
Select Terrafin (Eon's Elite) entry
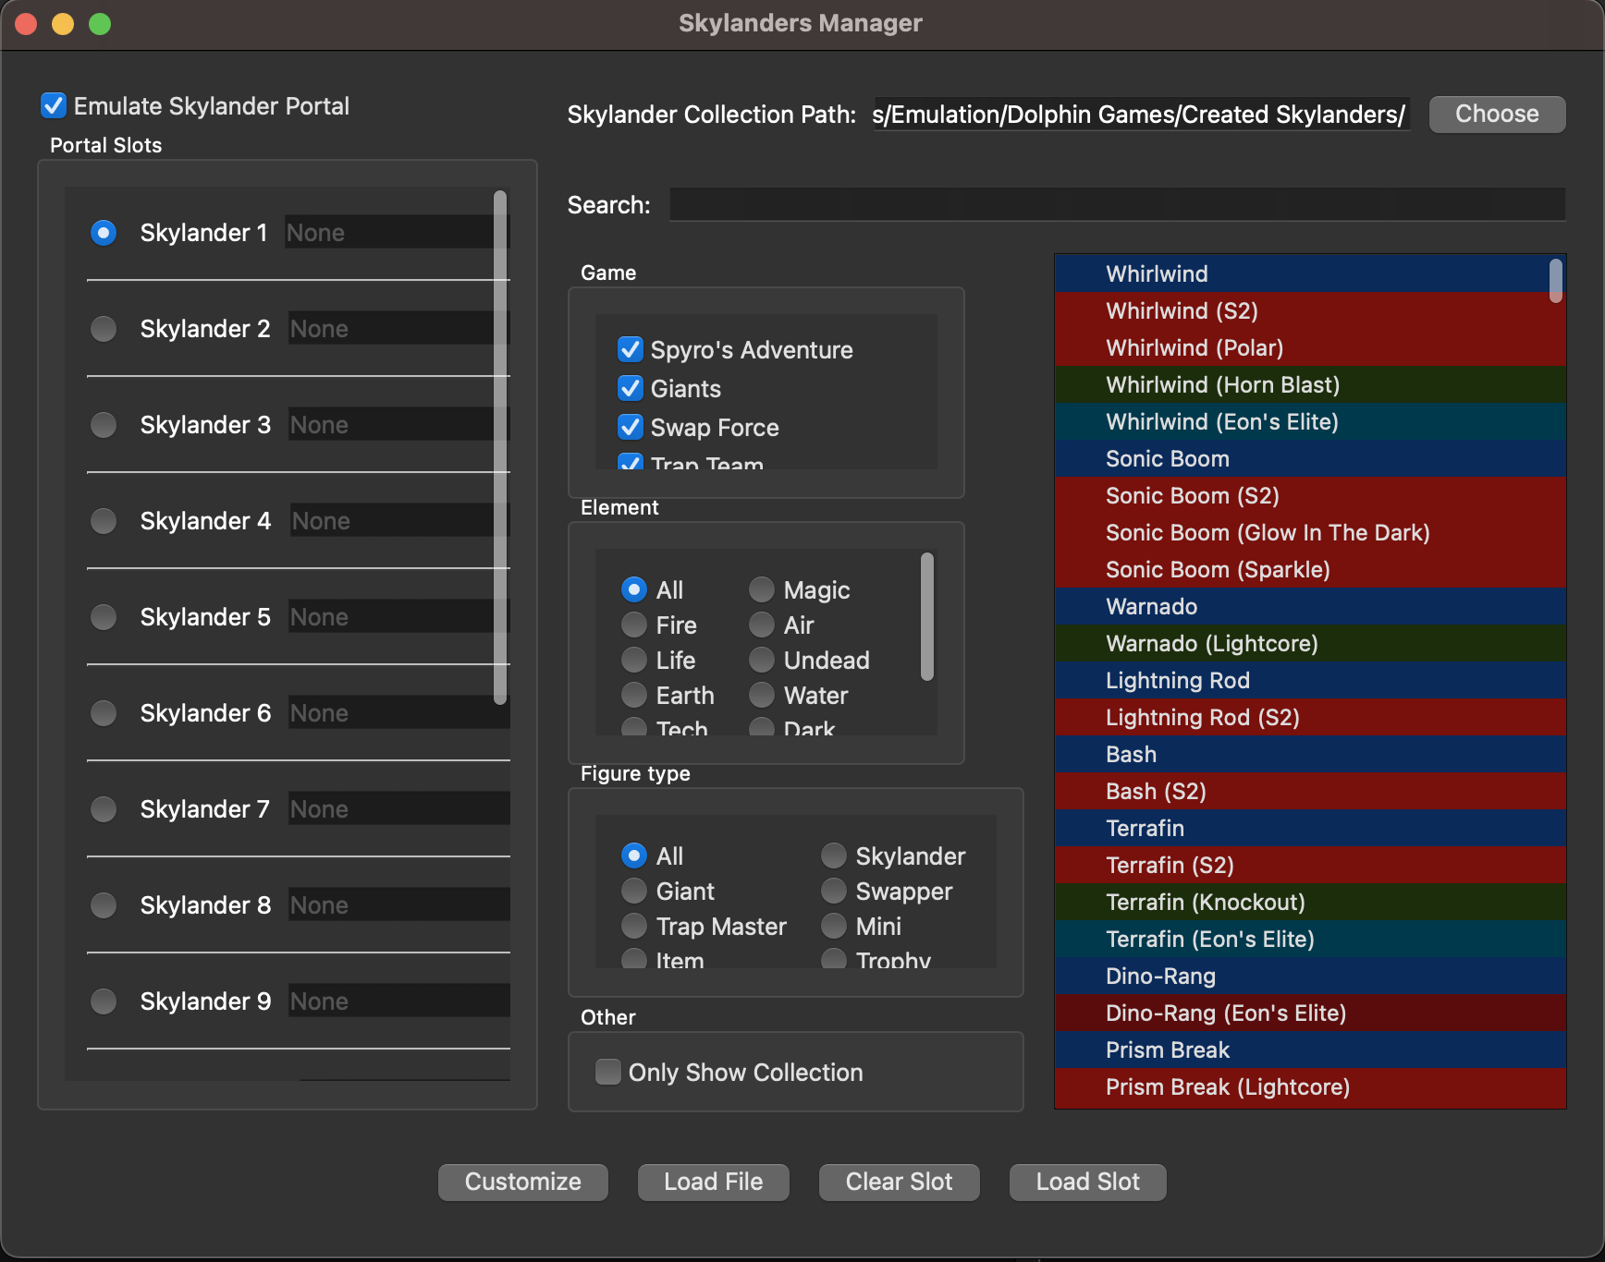(1310, 939)
